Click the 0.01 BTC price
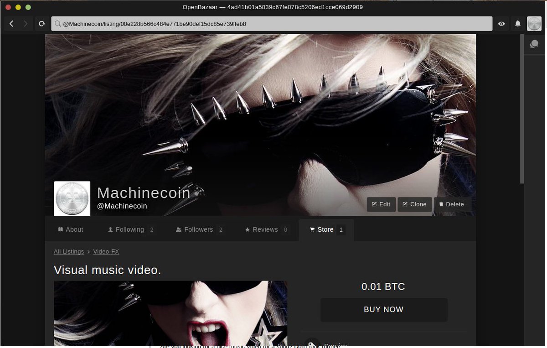Viewport: 547px width, 348px height. click(x=383, y=286)
